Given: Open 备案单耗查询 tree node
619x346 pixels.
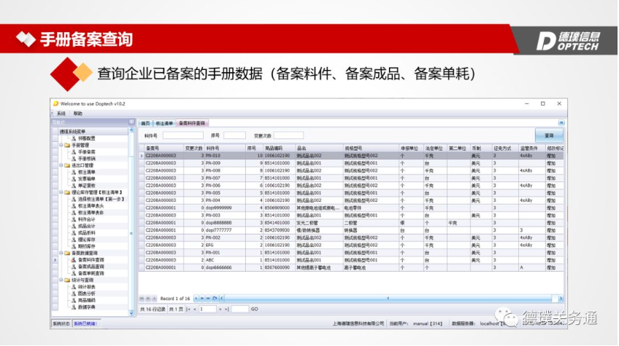Looking at the screenshot, I should point(91,272).
